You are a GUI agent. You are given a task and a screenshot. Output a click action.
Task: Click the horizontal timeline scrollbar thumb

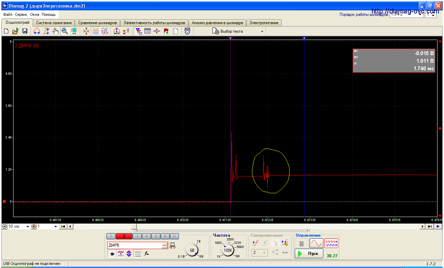click(134, 227)
